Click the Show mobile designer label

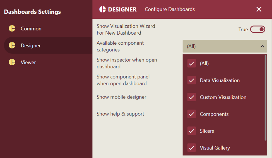[121, 97]
